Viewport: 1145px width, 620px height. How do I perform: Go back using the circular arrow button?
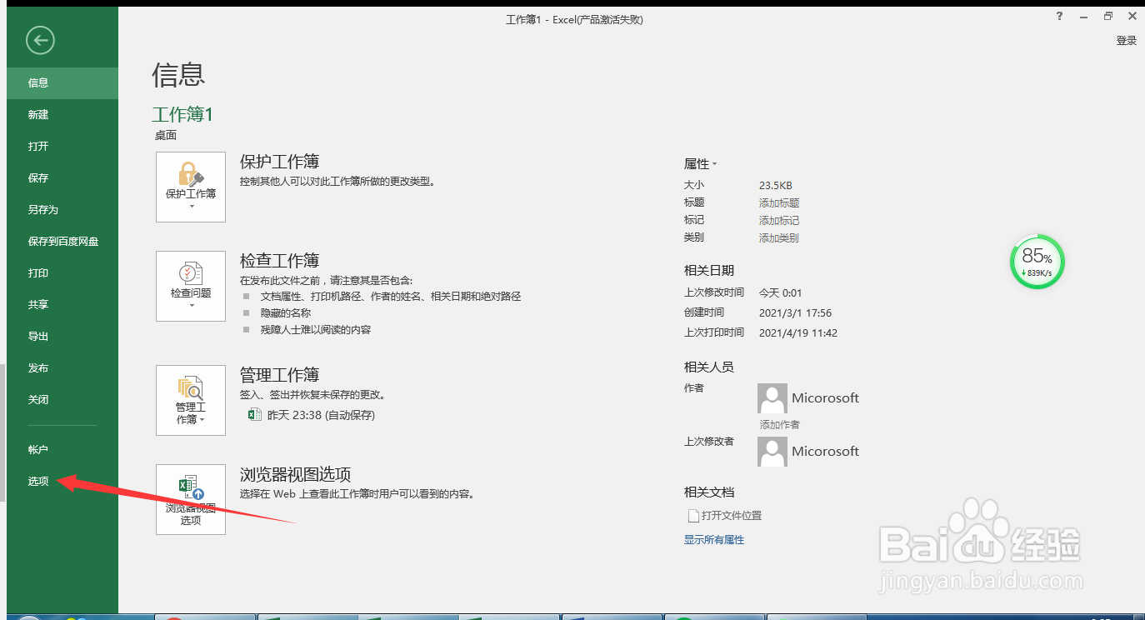click(x=40, y=40)
